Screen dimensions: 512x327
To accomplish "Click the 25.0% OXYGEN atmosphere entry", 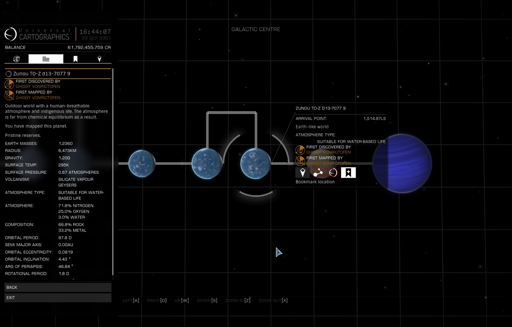I will click(74, 212).
